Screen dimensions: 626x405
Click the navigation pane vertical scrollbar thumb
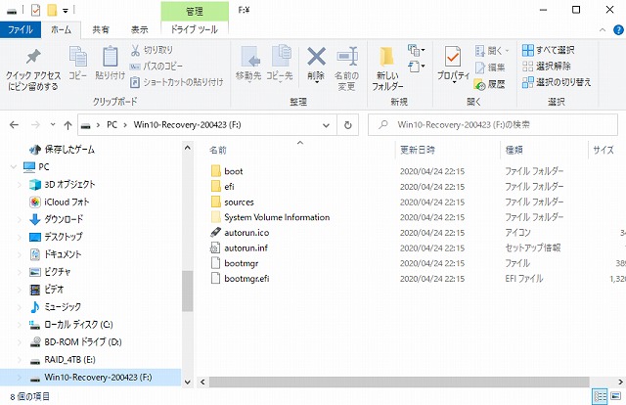(187, 291)
